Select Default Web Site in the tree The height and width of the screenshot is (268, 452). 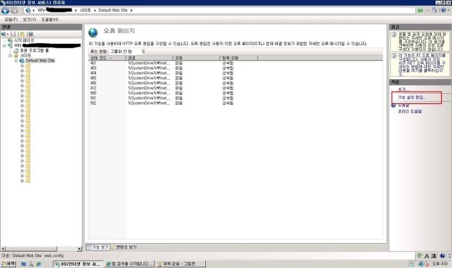[x=40, y=60]
